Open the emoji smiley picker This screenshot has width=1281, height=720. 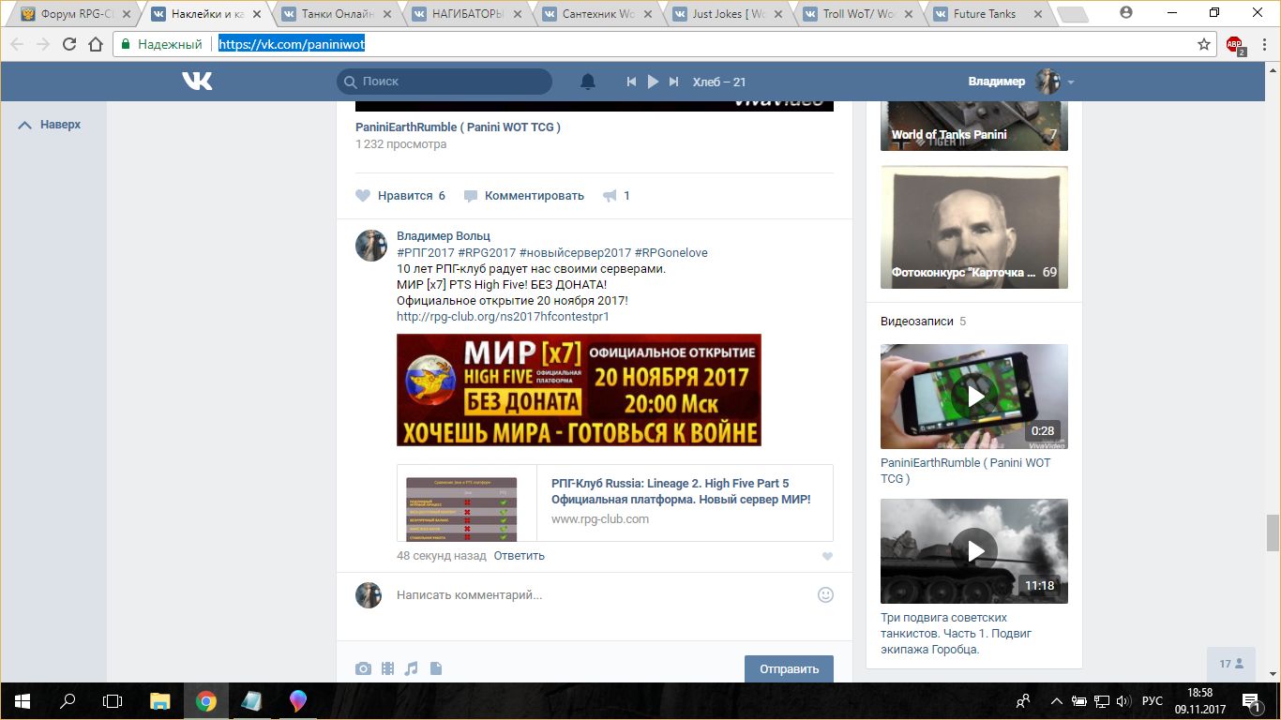[x=825, y=594]
